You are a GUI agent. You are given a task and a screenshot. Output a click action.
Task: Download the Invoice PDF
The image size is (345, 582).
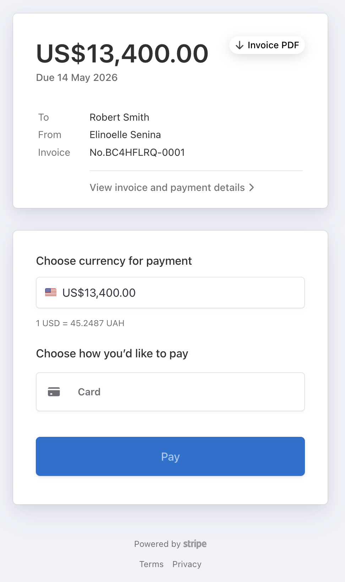tap(267, 45)
